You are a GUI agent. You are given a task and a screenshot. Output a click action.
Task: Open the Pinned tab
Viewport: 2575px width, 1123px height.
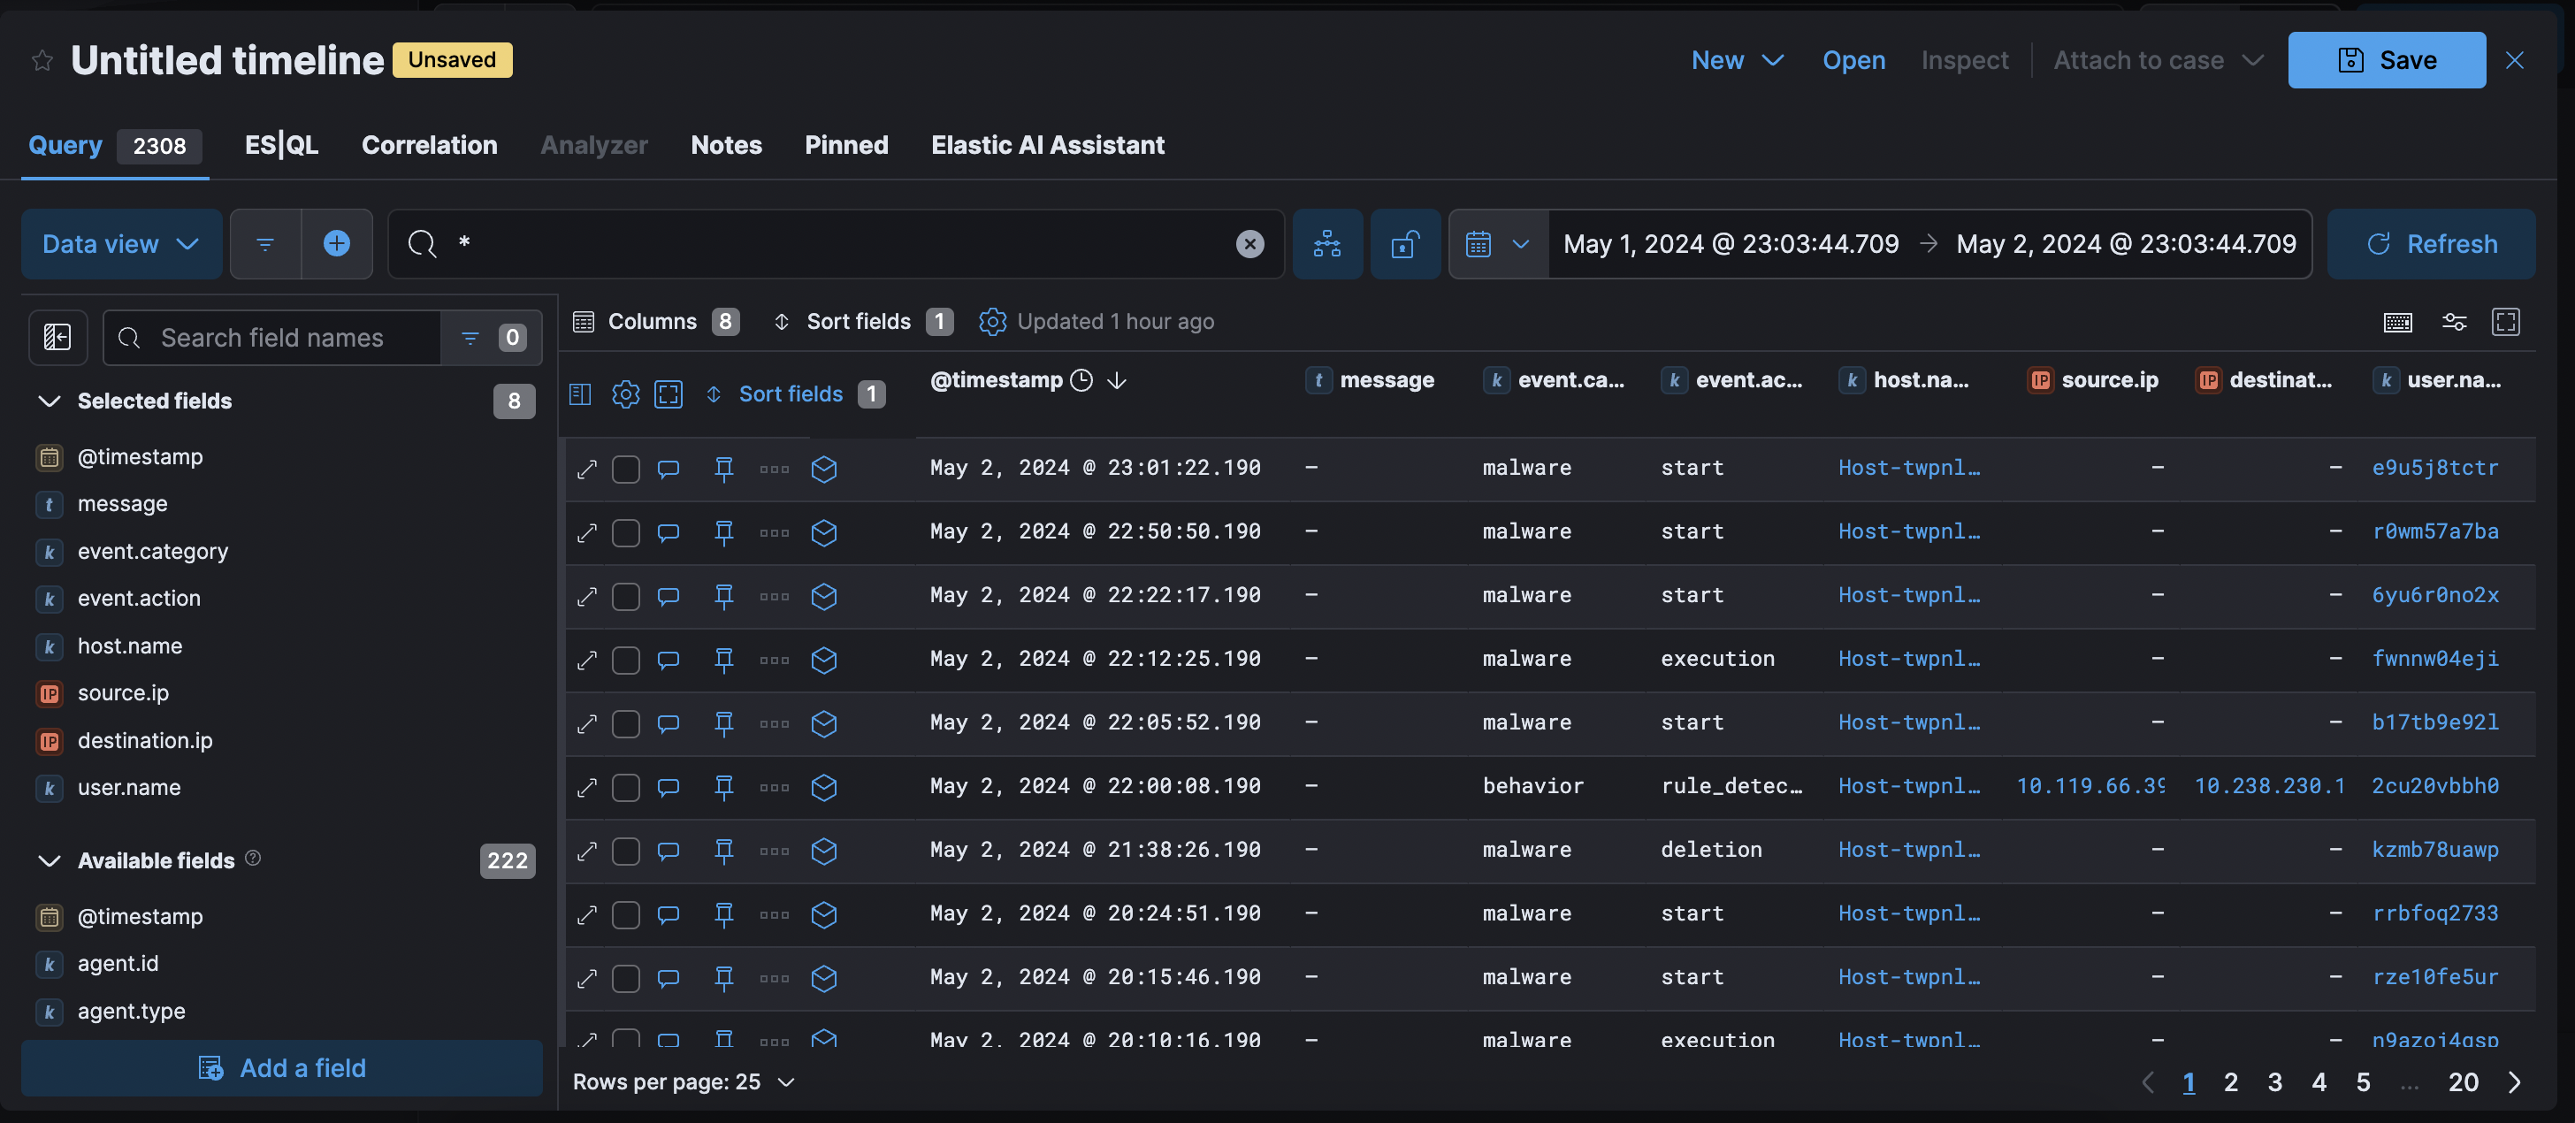tap(845, 145)
